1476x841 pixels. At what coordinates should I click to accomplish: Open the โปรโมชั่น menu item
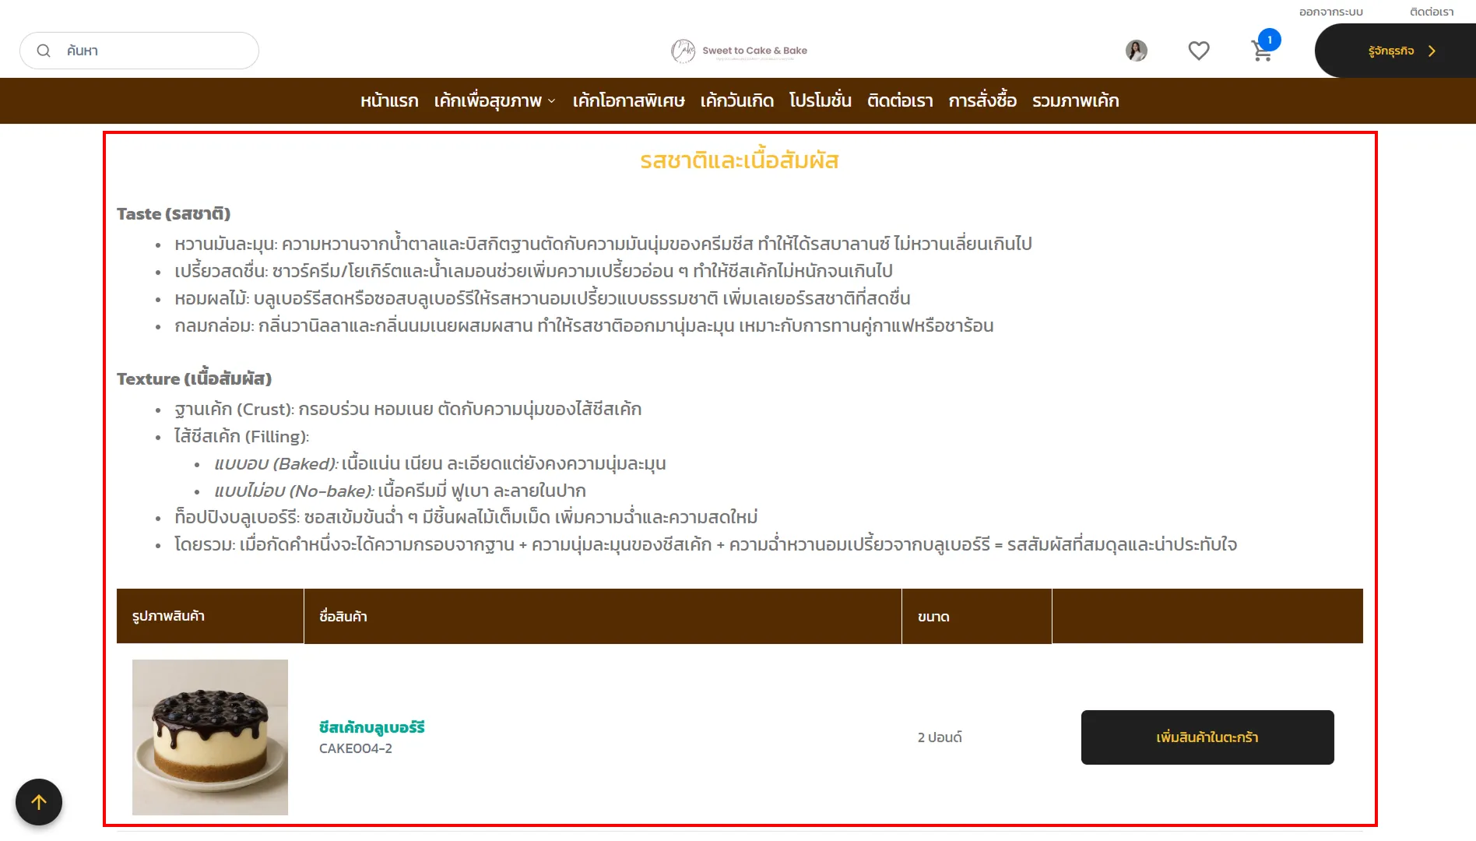pos(820,100)
